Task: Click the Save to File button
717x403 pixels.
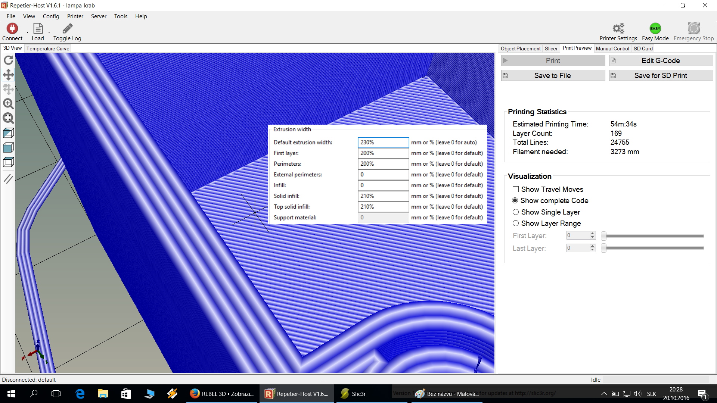Action: (553, 76)
